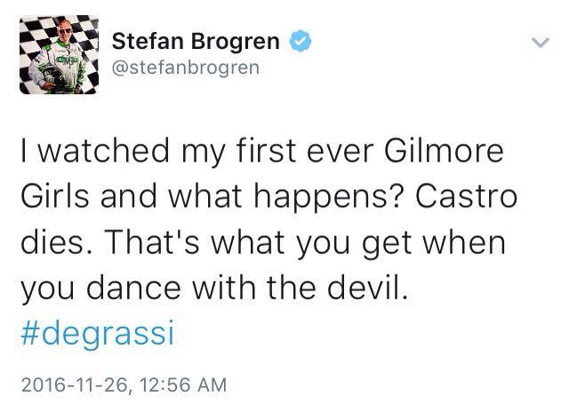Click the blue verified badge
Screen dimensions: 569x420
(x=301, y=41)
